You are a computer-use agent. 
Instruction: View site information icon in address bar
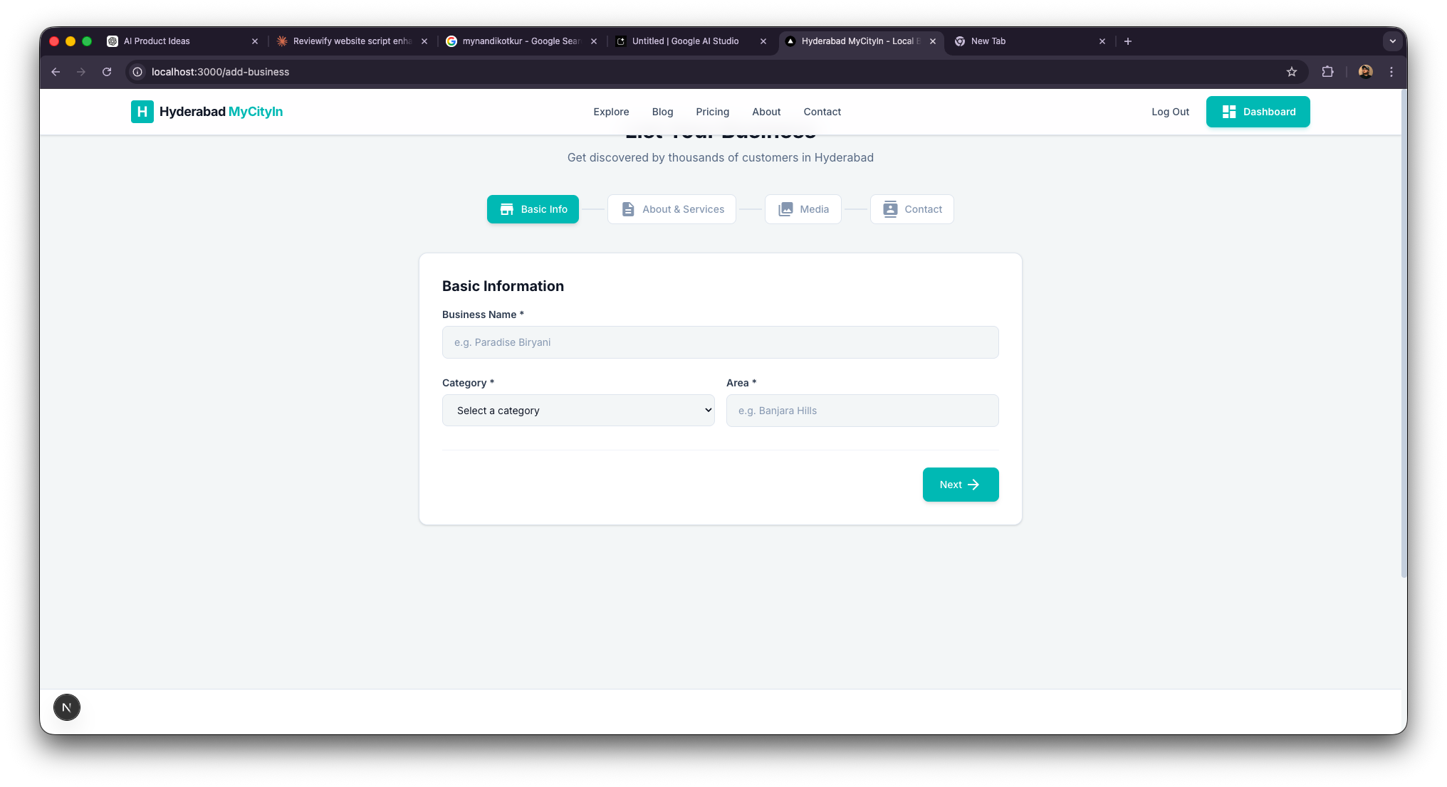pos(137,72)
